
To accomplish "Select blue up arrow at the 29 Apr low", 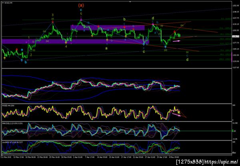I will point(166,47).
